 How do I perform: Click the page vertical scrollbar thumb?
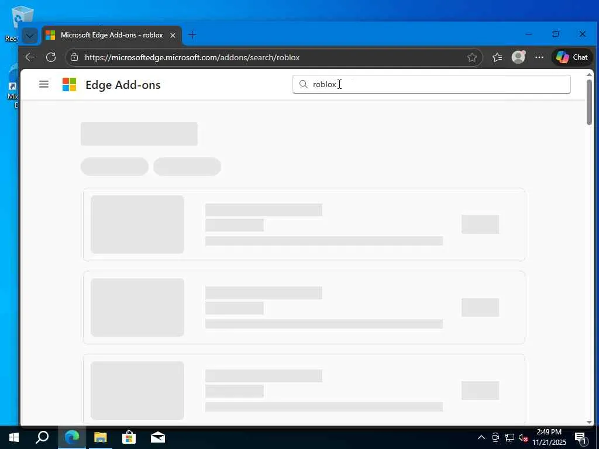tap(589, 102)
